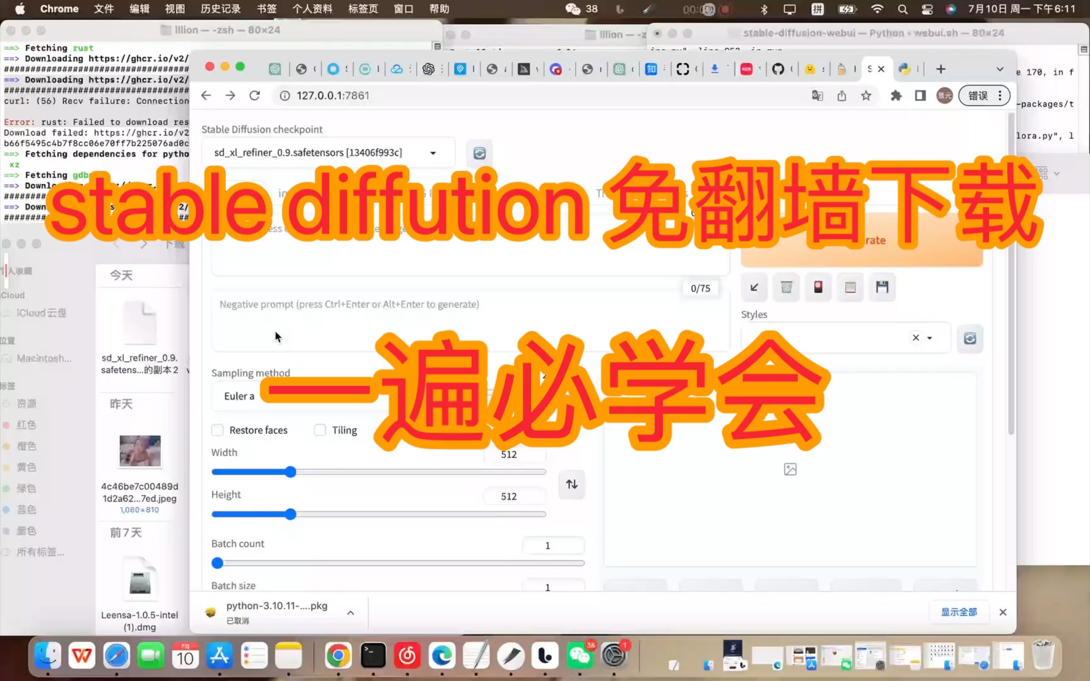Viewport: 1090px width, 681px height.
Task: Clear the Styles selection with X
Action: point(916,337)
